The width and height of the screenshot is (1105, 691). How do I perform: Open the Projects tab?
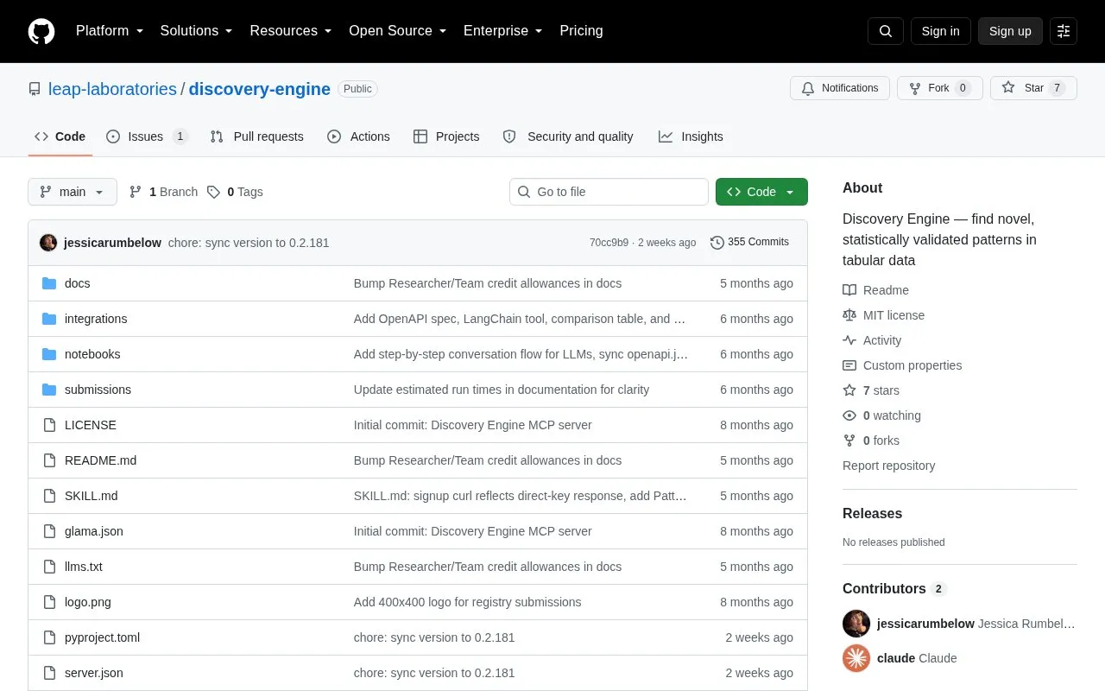click(446, 136)
